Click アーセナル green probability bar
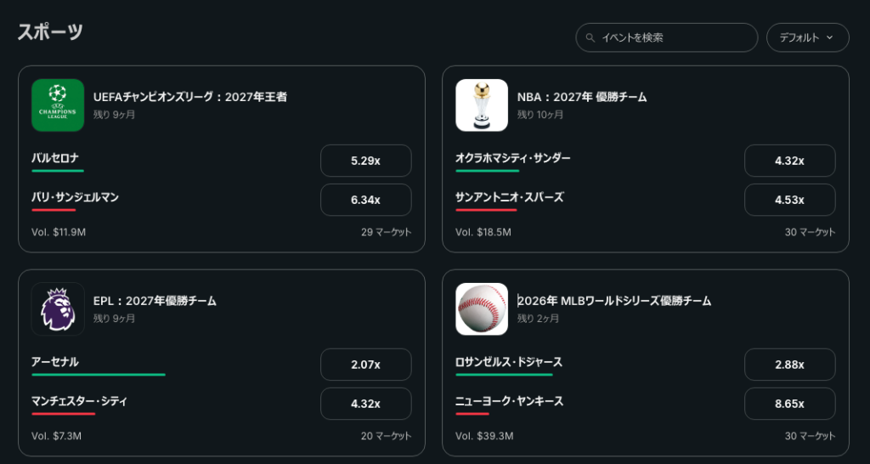The height and width of the screenshot is (464, 870). [x=99, y=375]
